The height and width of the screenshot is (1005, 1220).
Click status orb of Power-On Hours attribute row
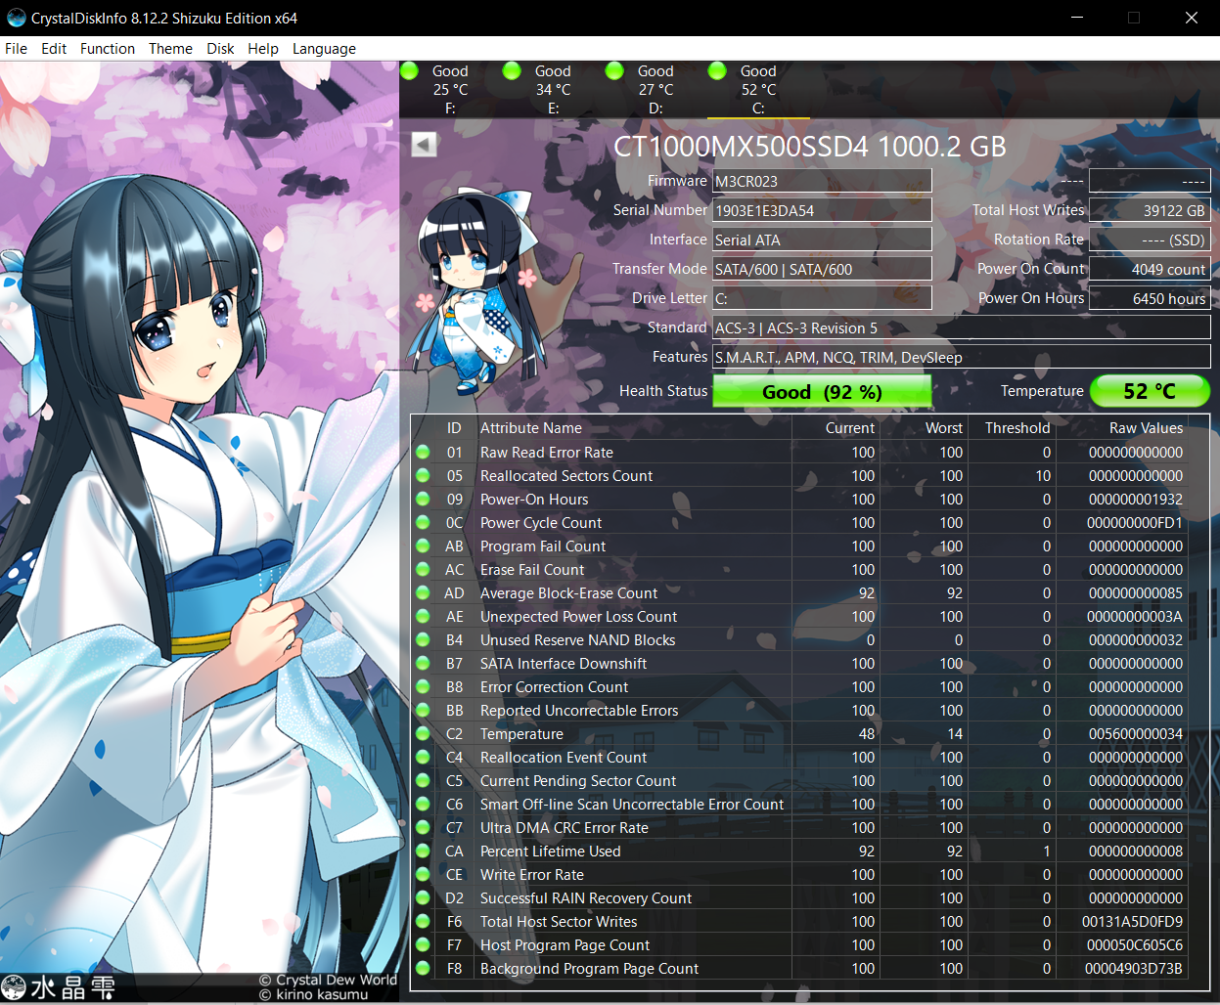pyautogui.click(x=423, y=499)
